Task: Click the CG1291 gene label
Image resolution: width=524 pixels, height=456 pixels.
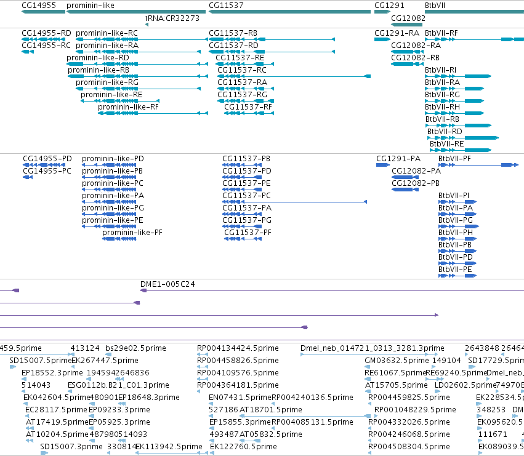Action: click(x=389, y=6)
